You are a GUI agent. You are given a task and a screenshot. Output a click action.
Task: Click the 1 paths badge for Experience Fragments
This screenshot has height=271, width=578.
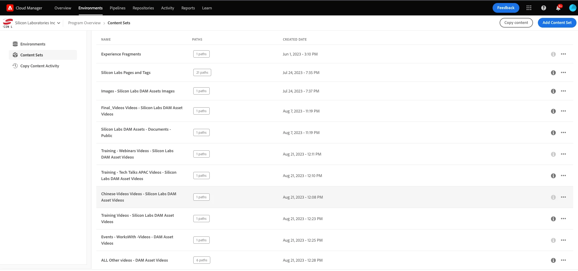click(201, 54)
